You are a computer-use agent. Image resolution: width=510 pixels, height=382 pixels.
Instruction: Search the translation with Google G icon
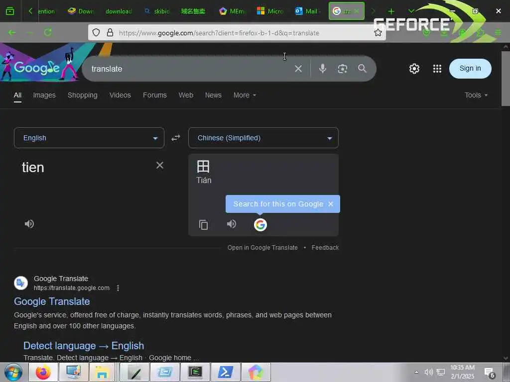point(260,224)
